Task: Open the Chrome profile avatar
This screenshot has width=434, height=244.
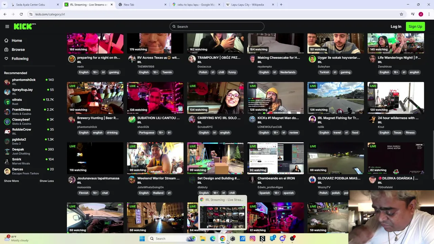Action: point(421,14)
